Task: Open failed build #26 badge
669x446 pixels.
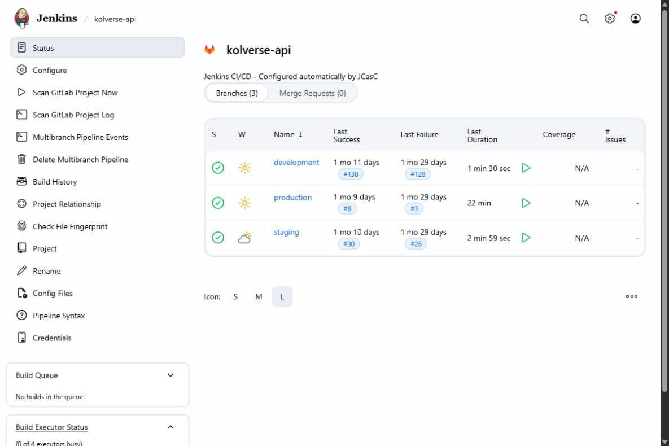Action: pos(416,244)
